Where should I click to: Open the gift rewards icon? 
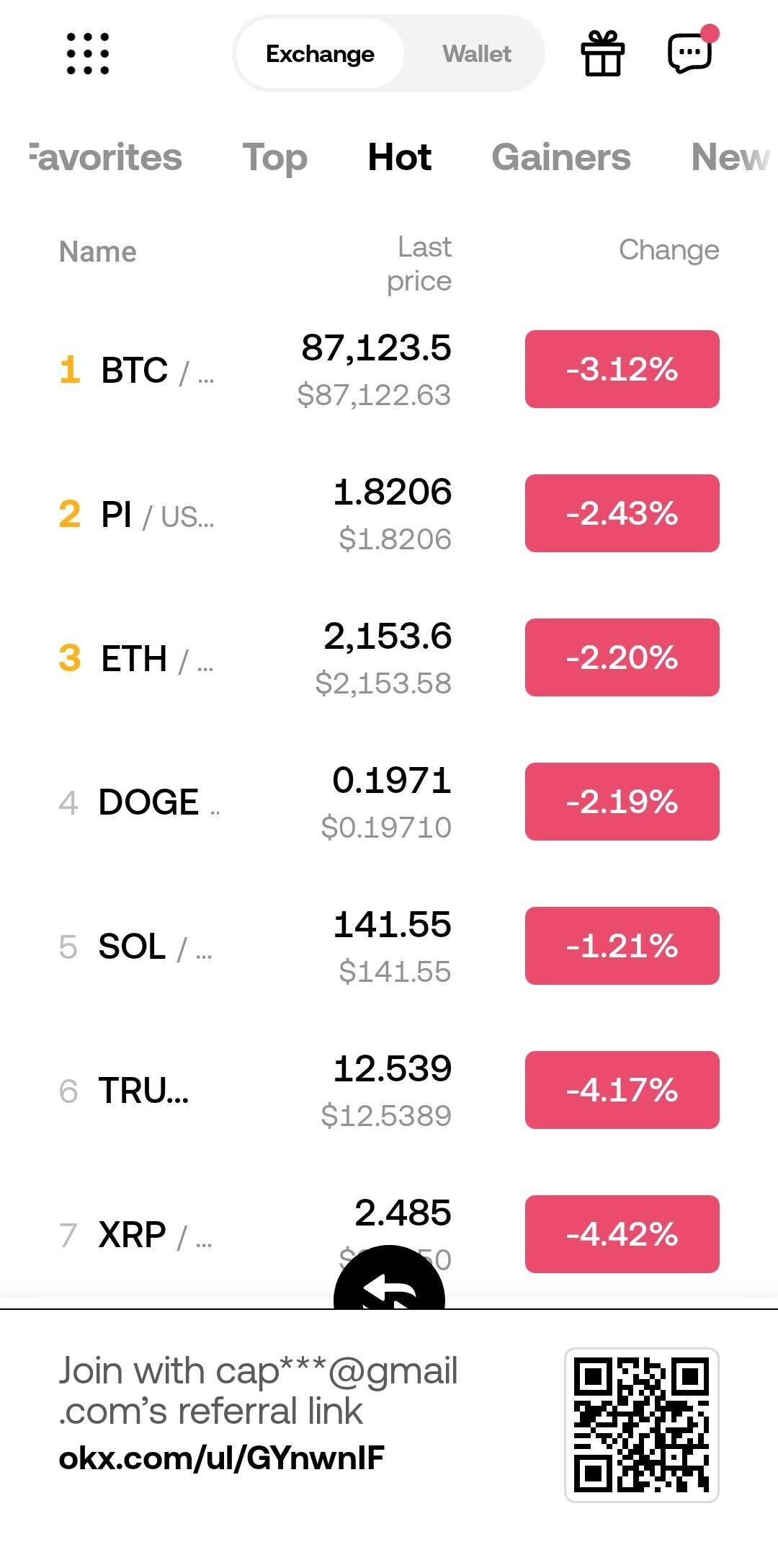point(602,53)
